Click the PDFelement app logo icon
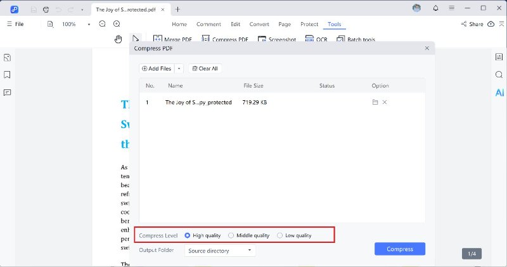Viewport: 507px width, 267px height. (x=14, y=10)
